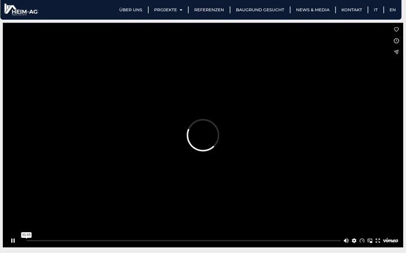Open Baugrund Gesucht page
Viewport: 406px width, 253px height.
[260, 10]
